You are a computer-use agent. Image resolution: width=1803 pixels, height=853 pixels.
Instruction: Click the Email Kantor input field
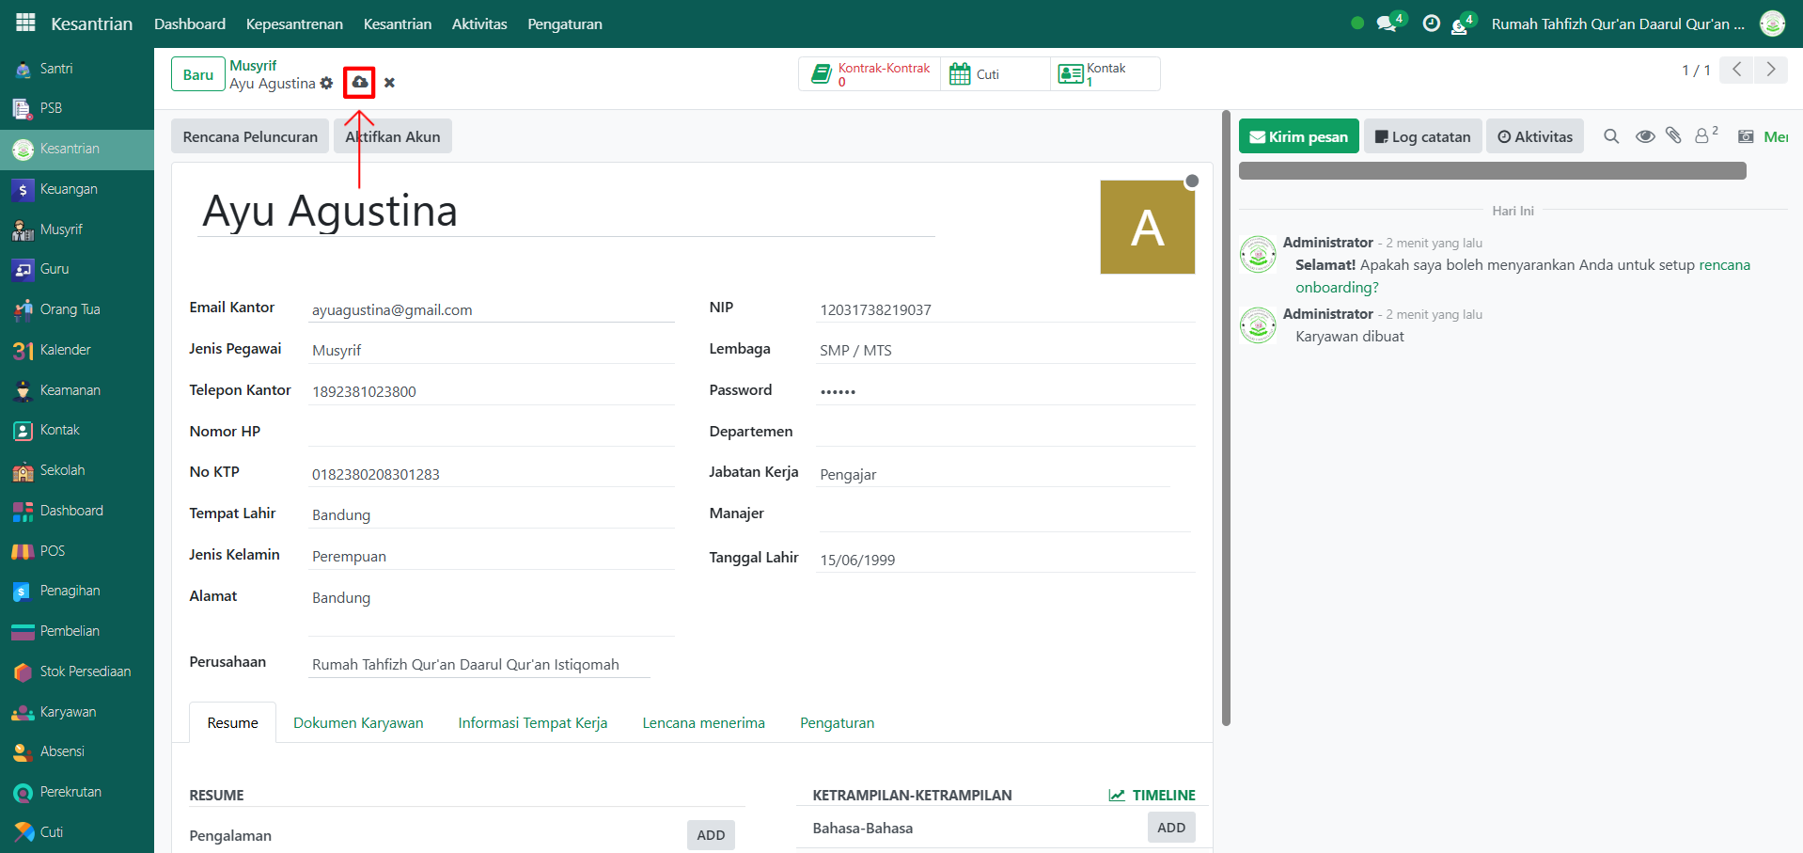pos(491,310)
